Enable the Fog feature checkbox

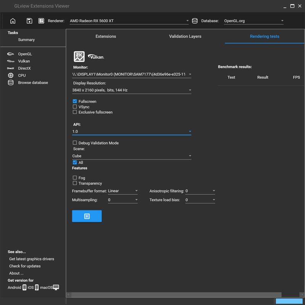click(x=75, y=178)
